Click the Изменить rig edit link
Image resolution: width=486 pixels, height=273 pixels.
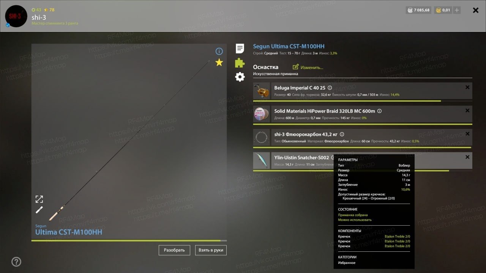click(308, 67)
